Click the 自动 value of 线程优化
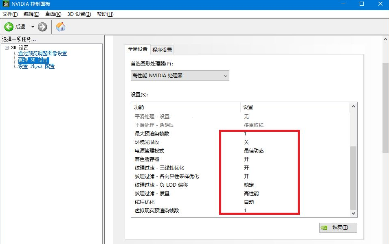This screenshot has width=389, height=244. tap(249, 202)
